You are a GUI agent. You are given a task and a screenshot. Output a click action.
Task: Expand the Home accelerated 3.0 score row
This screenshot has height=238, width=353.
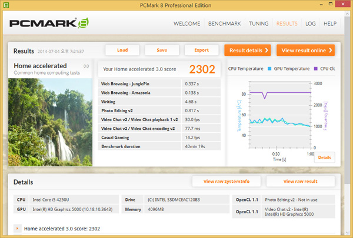pos(17,229)
